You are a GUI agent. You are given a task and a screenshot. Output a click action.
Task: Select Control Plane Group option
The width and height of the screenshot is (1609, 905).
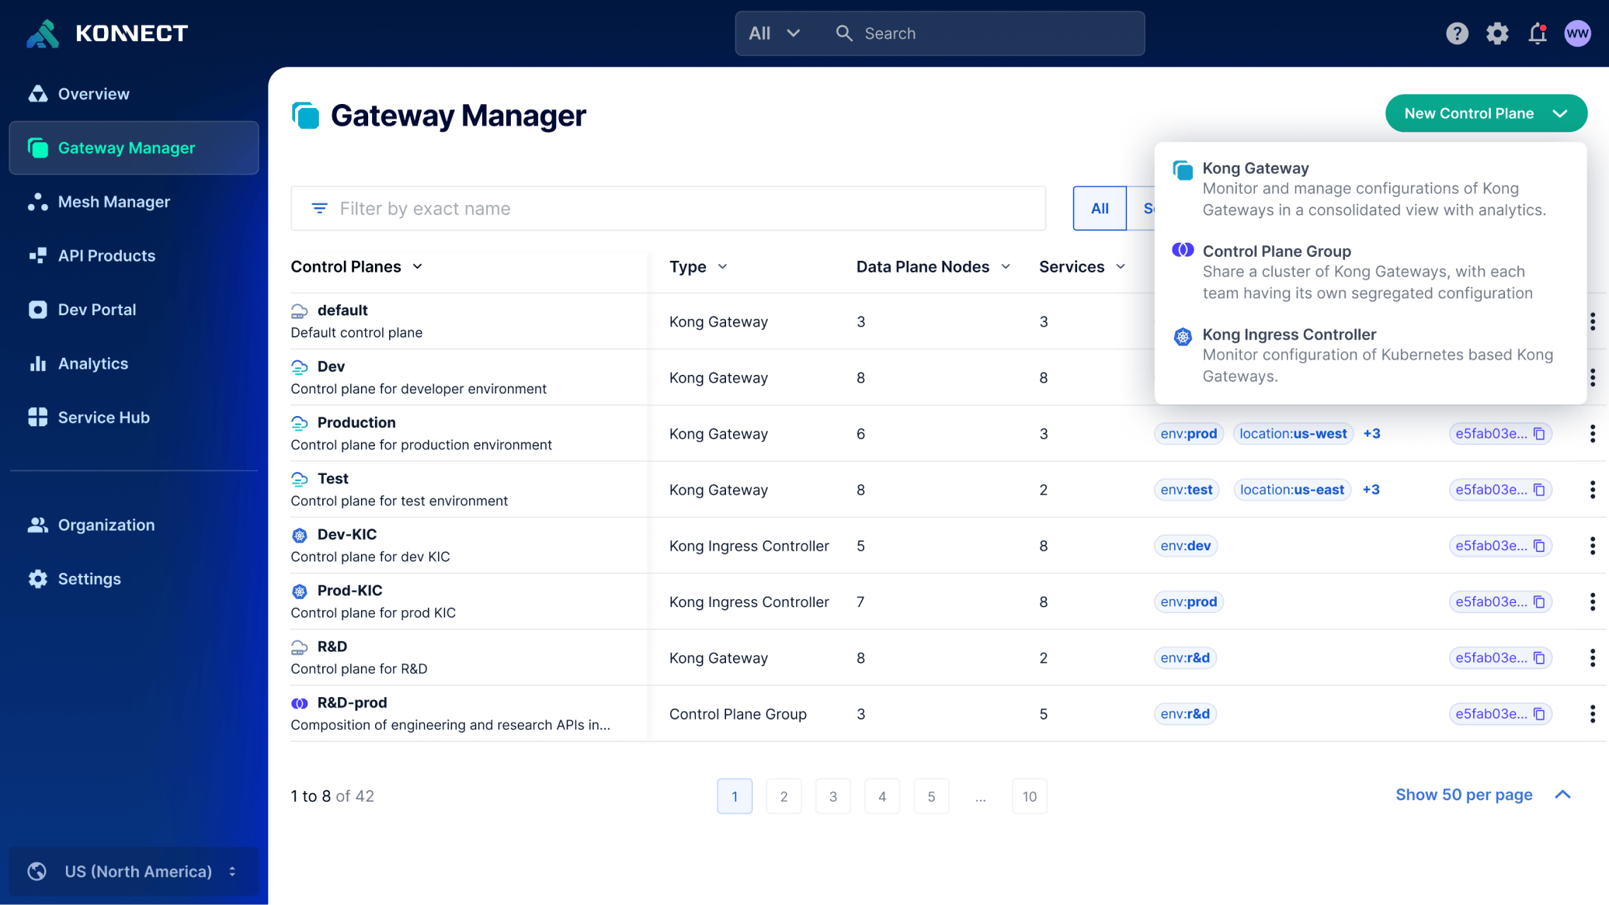click(1371, 271)
